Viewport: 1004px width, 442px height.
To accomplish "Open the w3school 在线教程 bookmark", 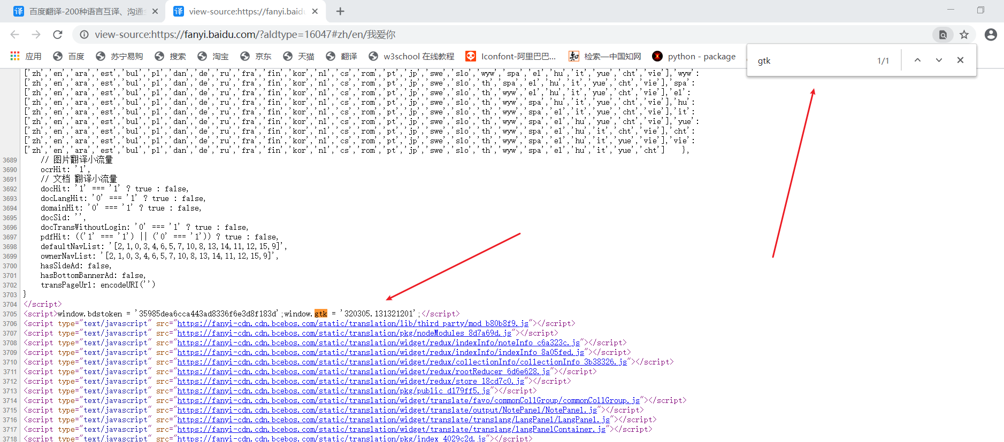I will 411,56.
